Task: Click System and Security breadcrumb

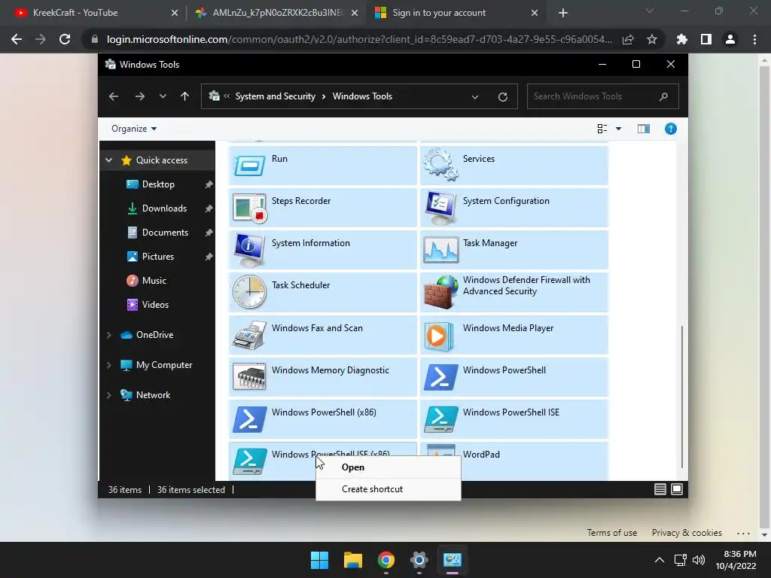Action: 276,96
